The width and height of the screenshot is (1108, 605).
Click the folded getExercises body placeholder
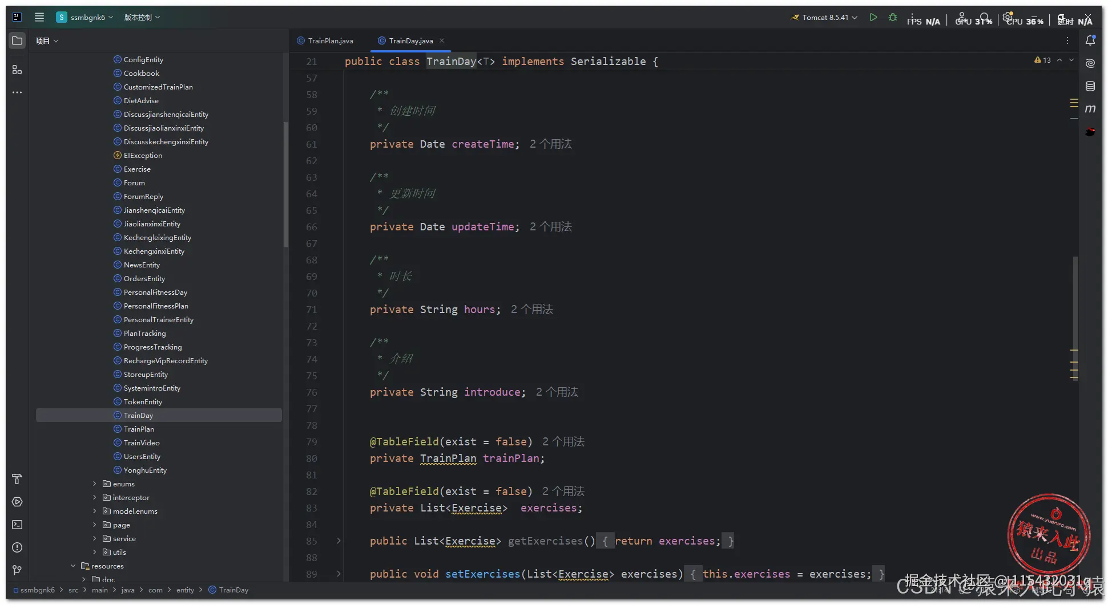point(665,541)
